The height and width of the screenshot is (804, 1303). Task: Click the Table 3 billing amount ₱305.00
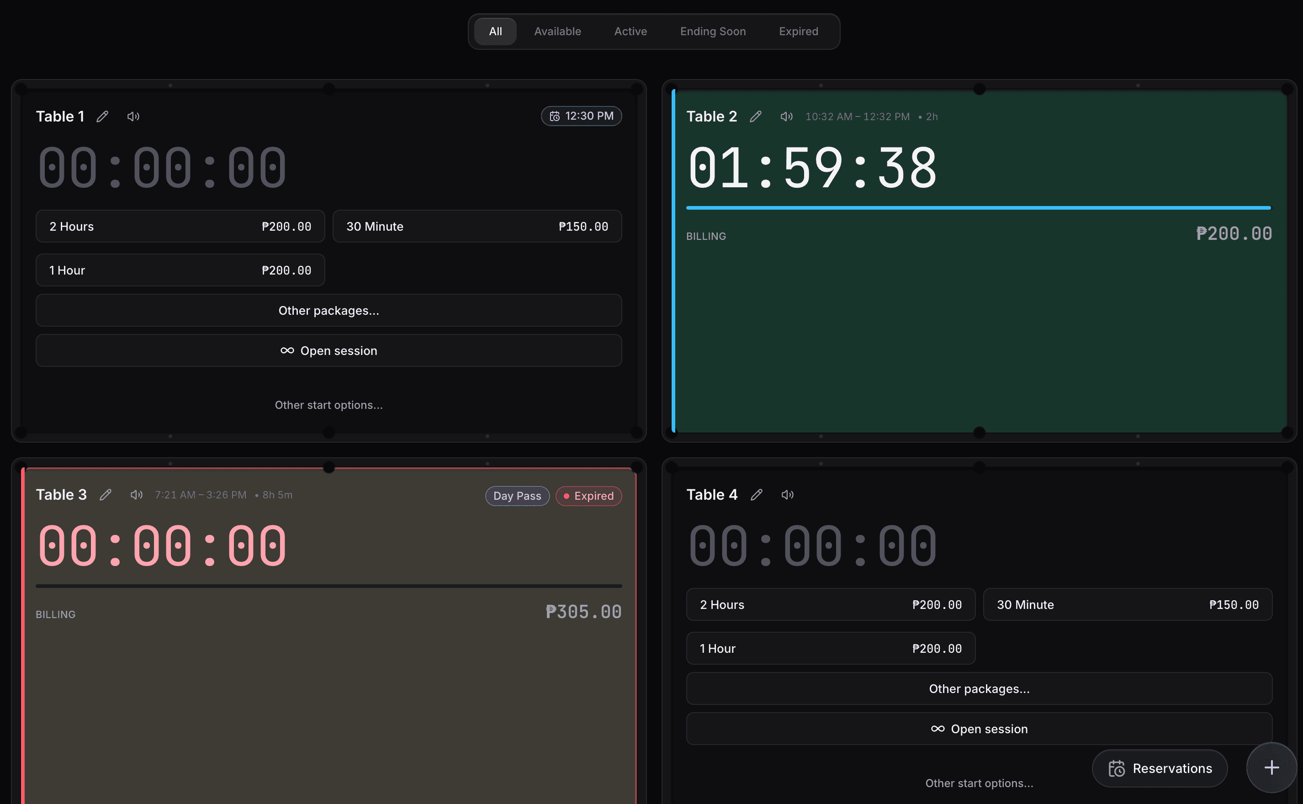(583, 612)
